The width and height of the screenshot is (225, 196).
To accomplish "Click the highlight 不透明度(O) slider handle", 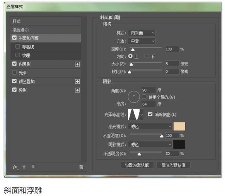I will click(162, 136).
